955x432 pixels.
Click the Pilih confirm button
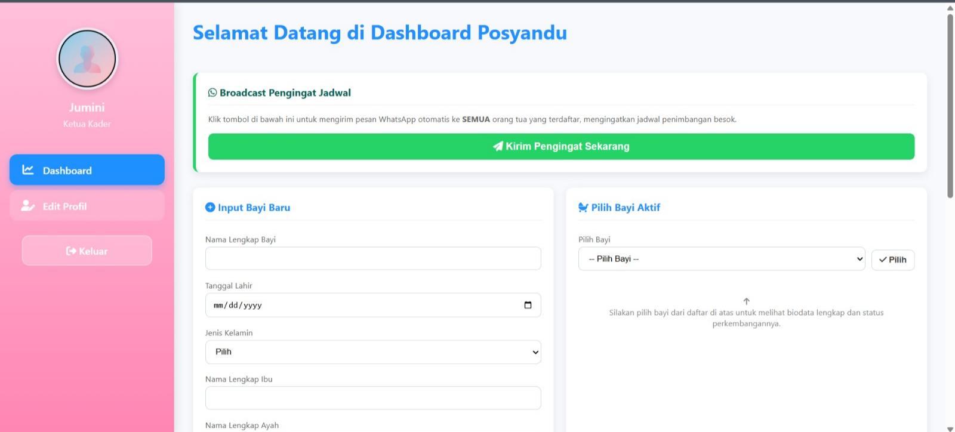(893, 260)
